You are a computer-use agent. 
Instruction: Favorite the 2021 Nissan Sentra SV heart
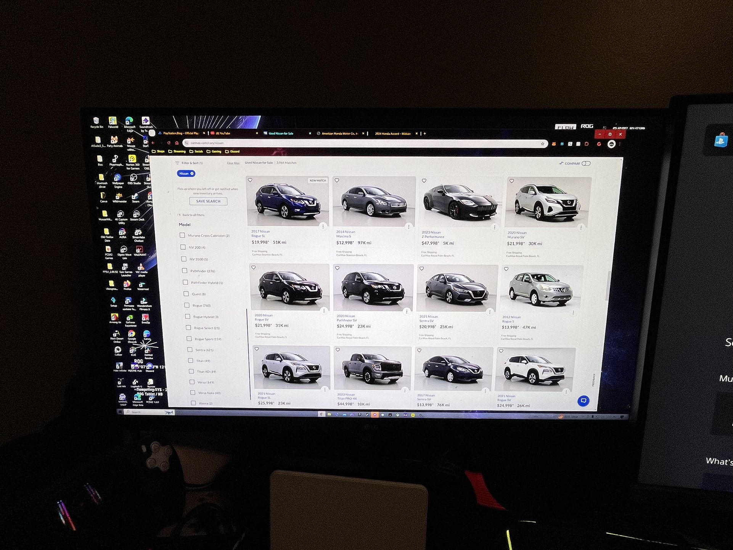tap(422, 269)
